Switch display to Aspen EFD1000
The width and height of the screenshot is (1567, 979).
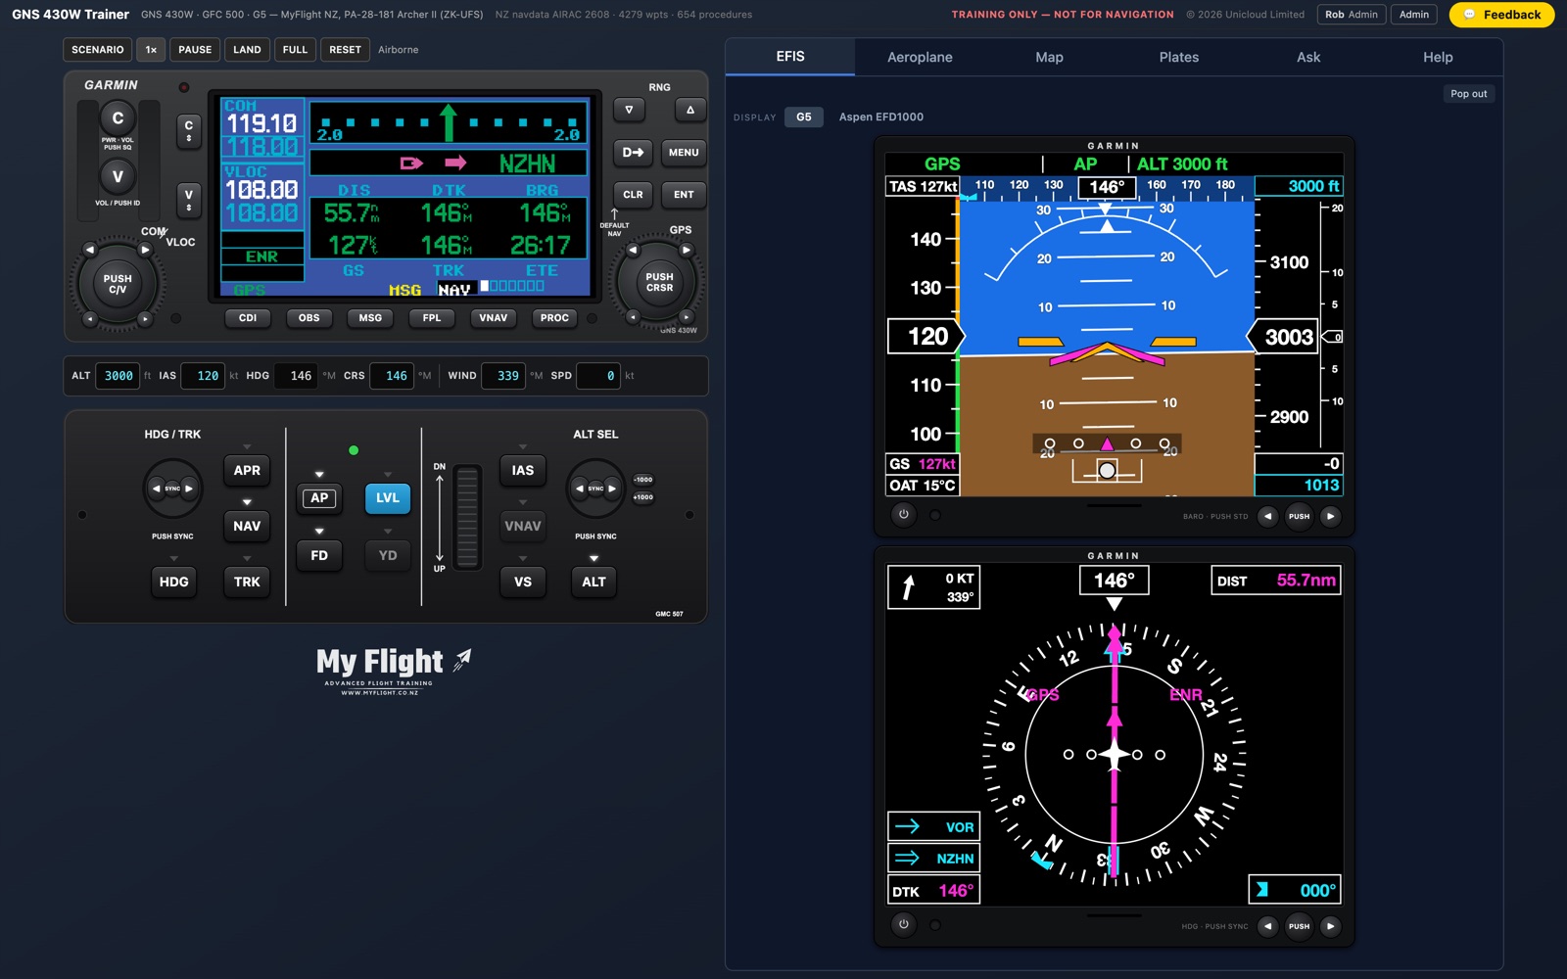(880, 117)
